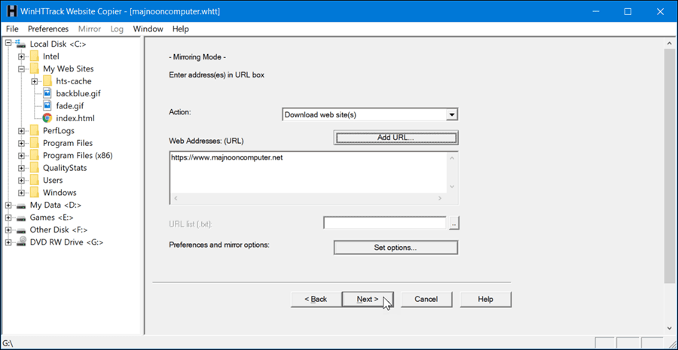Click the Add URL... button

[x=395, y=138]
